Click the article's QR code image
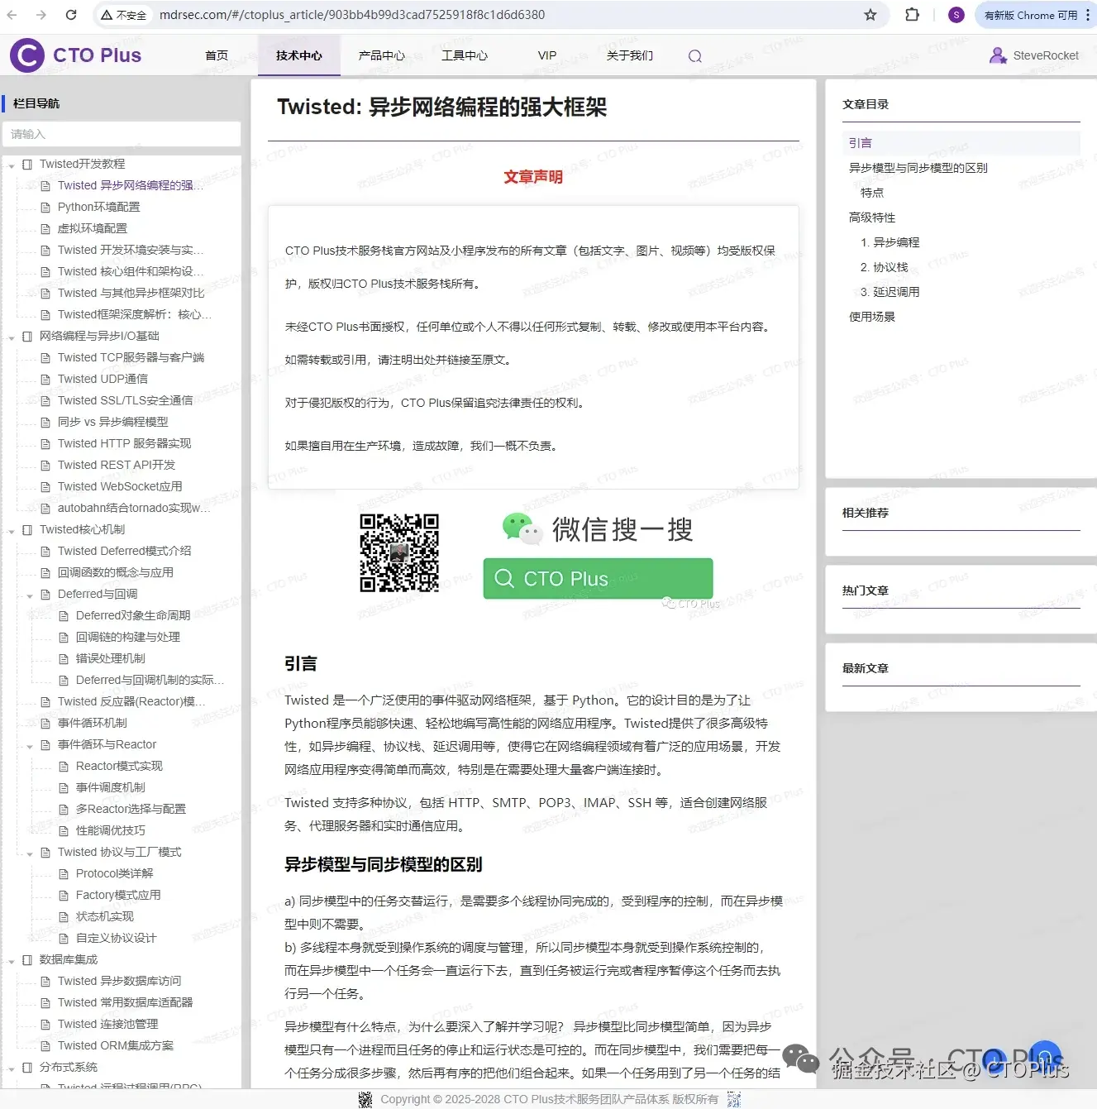 coord(400,554)
